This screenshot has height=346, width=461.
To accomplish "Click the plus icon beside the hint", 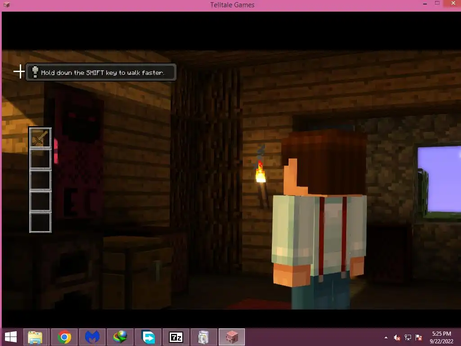I will [19, 72].
